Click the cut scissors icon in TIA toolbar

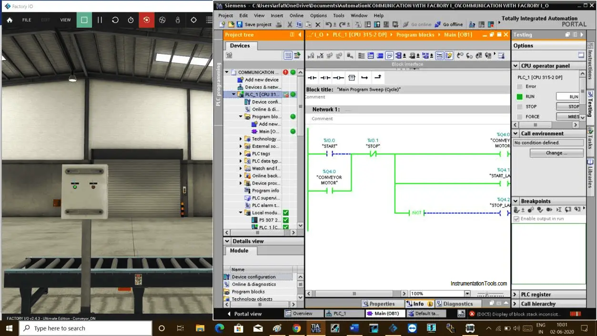290,24
